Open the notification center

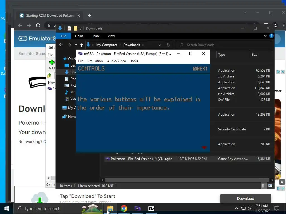277,208
